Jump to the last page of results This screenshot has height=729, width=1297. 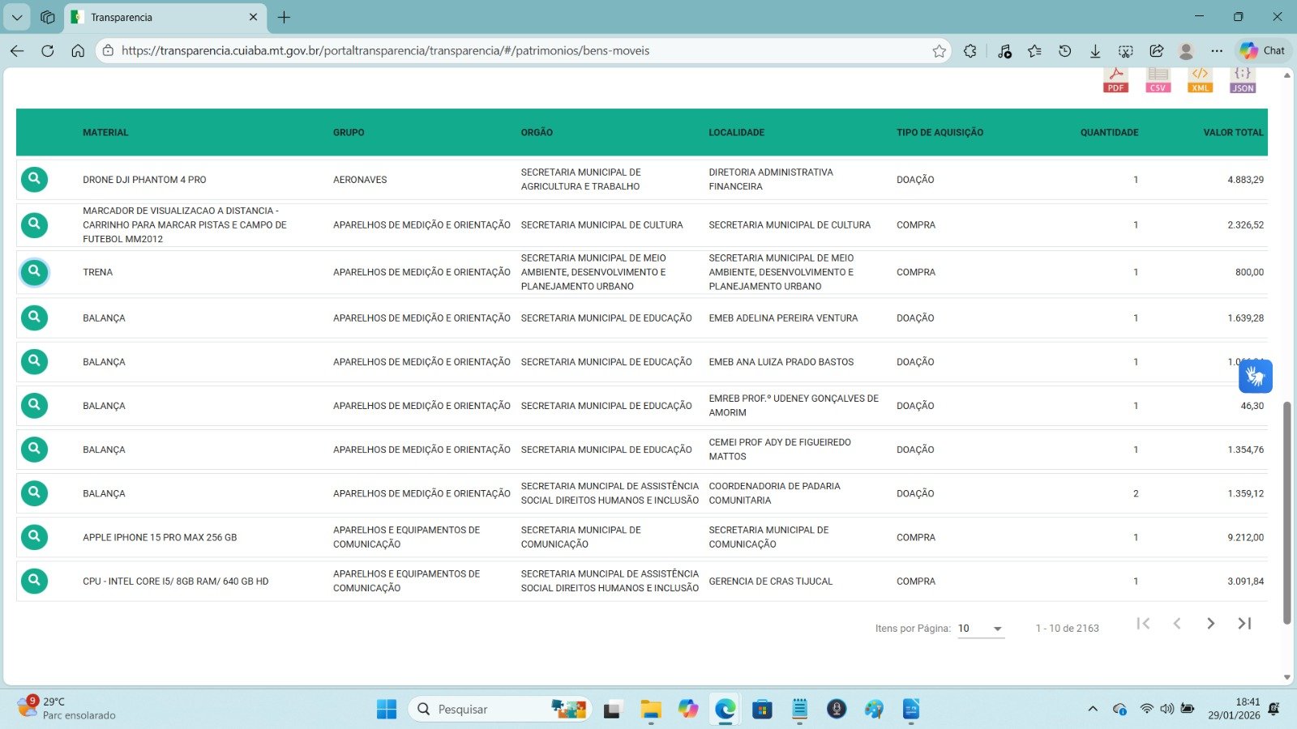tap(1244, 624)
